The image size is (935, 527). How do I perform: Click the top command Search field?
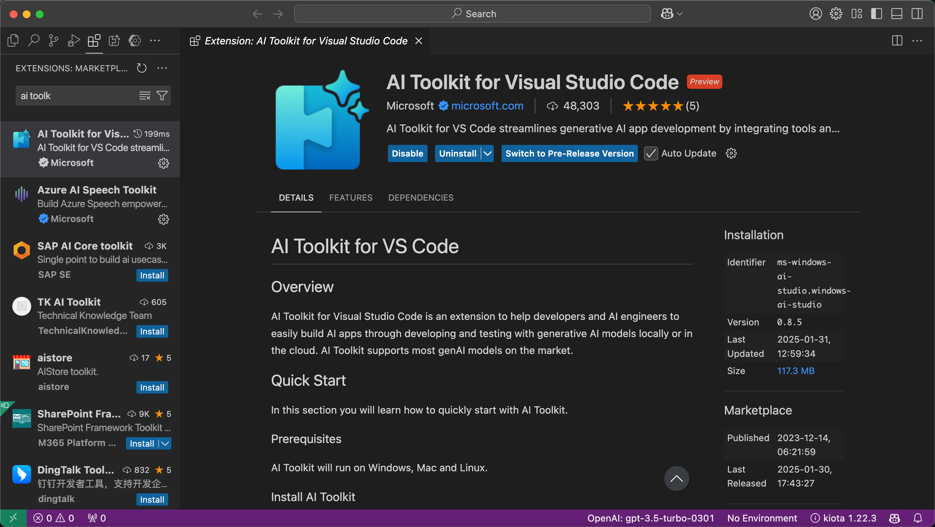(x=472, y=13)
